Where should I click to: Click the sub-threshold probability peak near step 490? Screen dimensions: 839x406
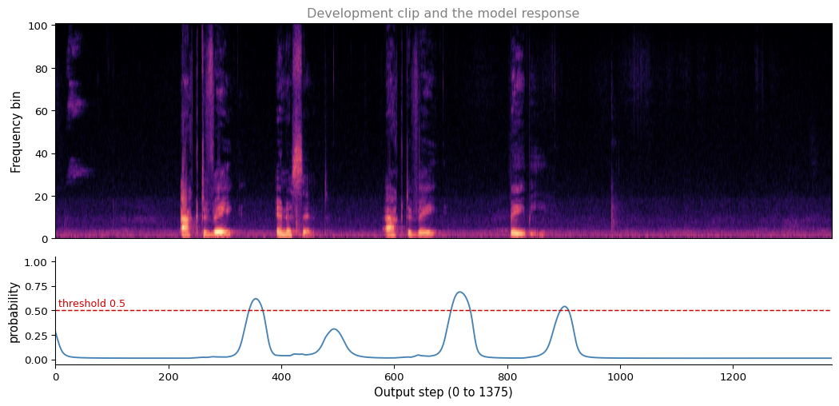coord(333,329)
